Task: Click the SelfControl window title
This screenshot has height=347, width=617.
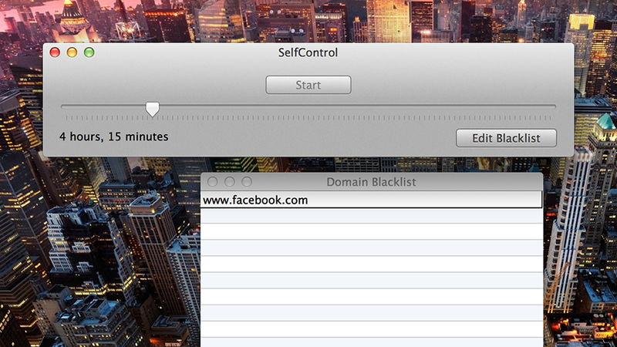Action: 308,52
